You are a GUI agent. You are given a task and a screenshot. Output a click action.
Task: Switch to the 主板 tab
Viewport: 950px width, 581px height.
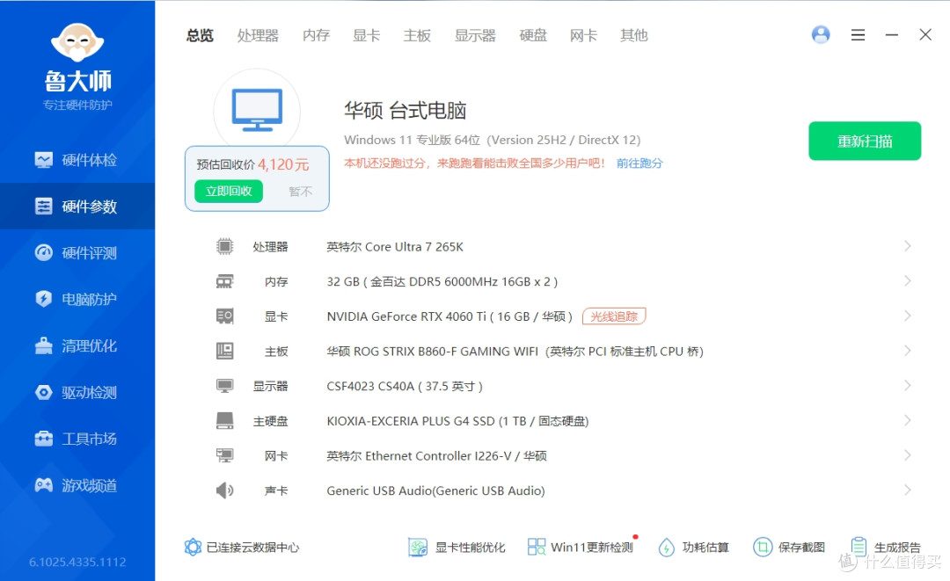pyautogui.click(x=418, y=36)
